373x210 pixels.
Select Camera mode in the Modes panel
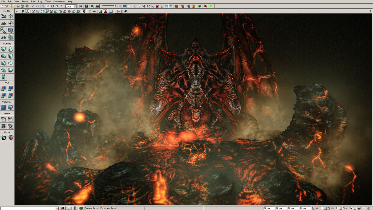point(3,16)
